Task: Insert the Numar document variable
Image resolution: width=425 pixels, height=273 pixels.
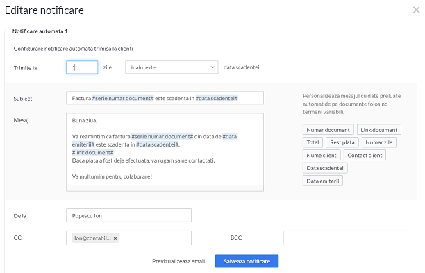Action: 328,130
